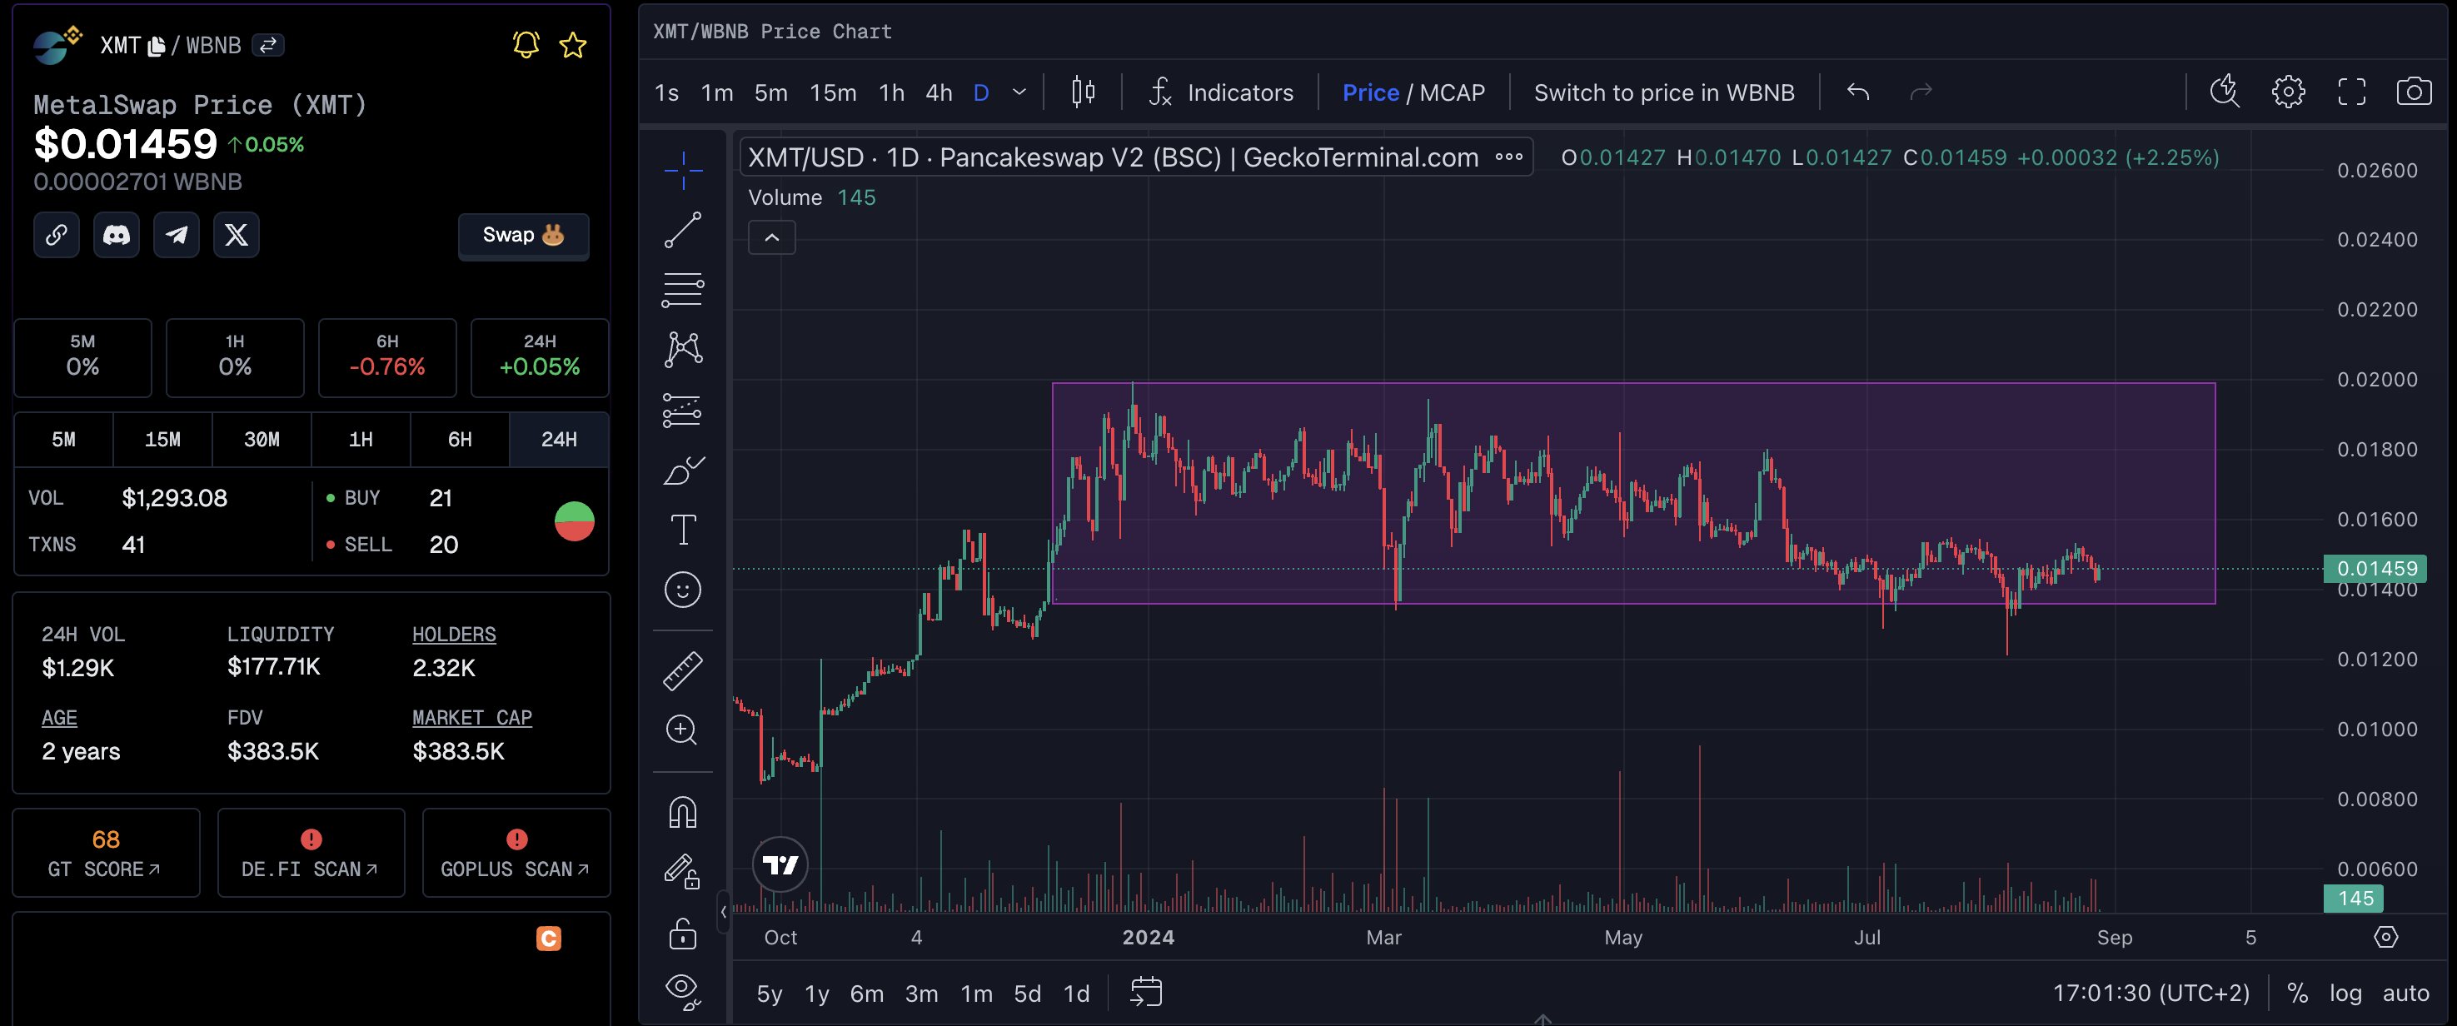Open the forecasting and measurement tools
The image size is (2457, 1026).
tap(683, 410)
